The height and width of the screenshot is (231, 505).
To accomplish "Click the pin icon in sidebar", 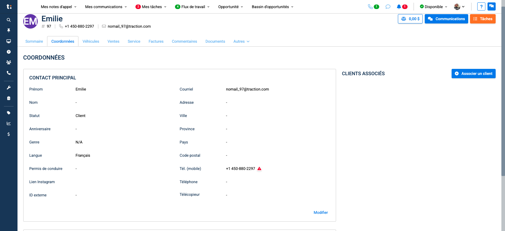I will pyautogui.click(x=9, y=30).
